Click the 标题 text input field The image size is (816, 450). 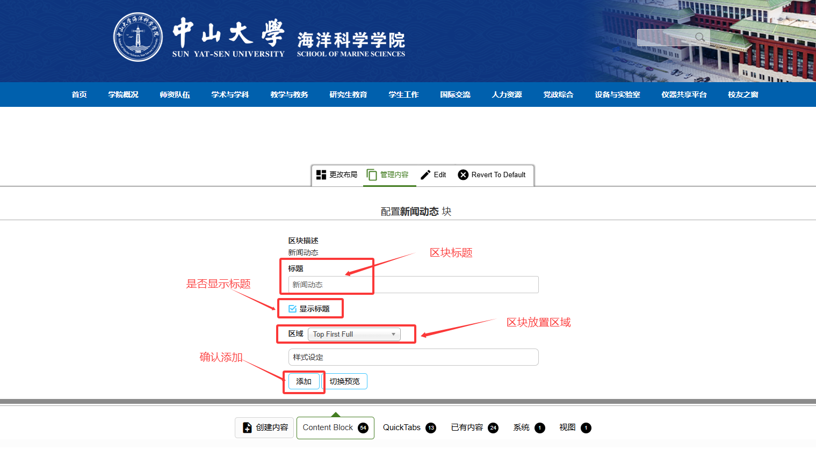pos(413,285)
